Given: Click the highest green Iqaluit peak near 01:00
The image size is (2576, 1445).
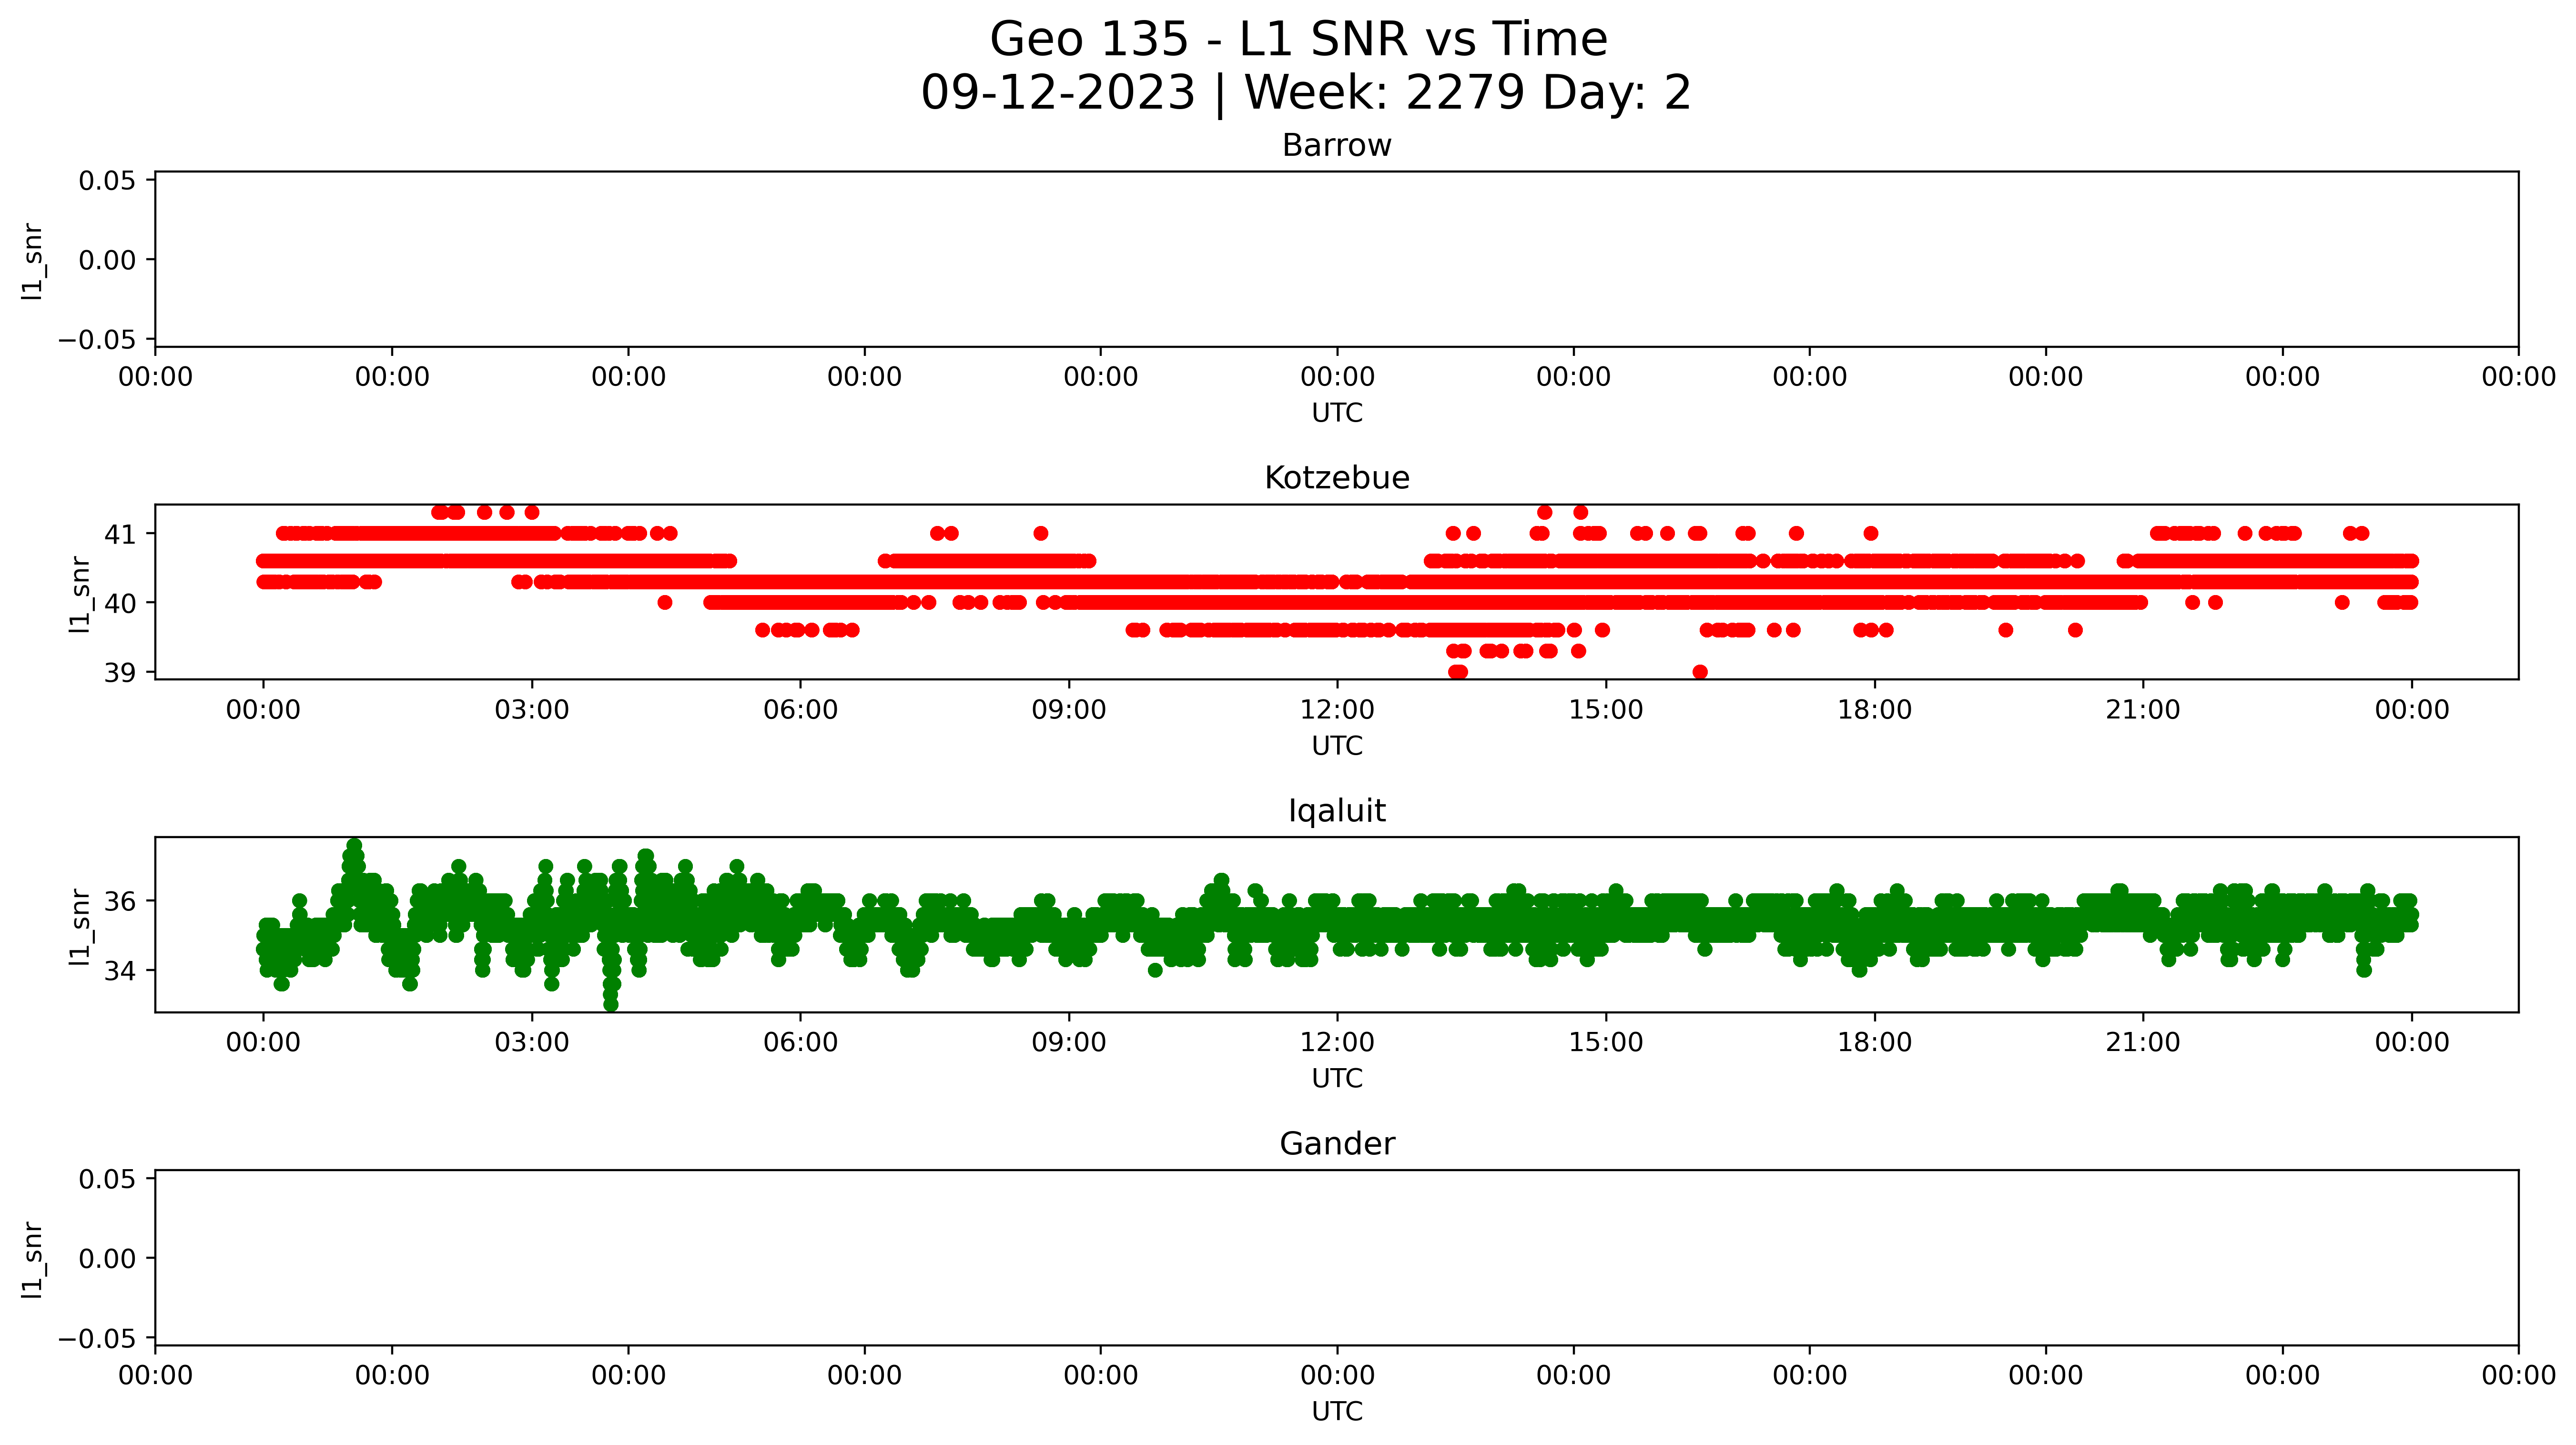Looking at the screenshot, I should pos(354,846).
